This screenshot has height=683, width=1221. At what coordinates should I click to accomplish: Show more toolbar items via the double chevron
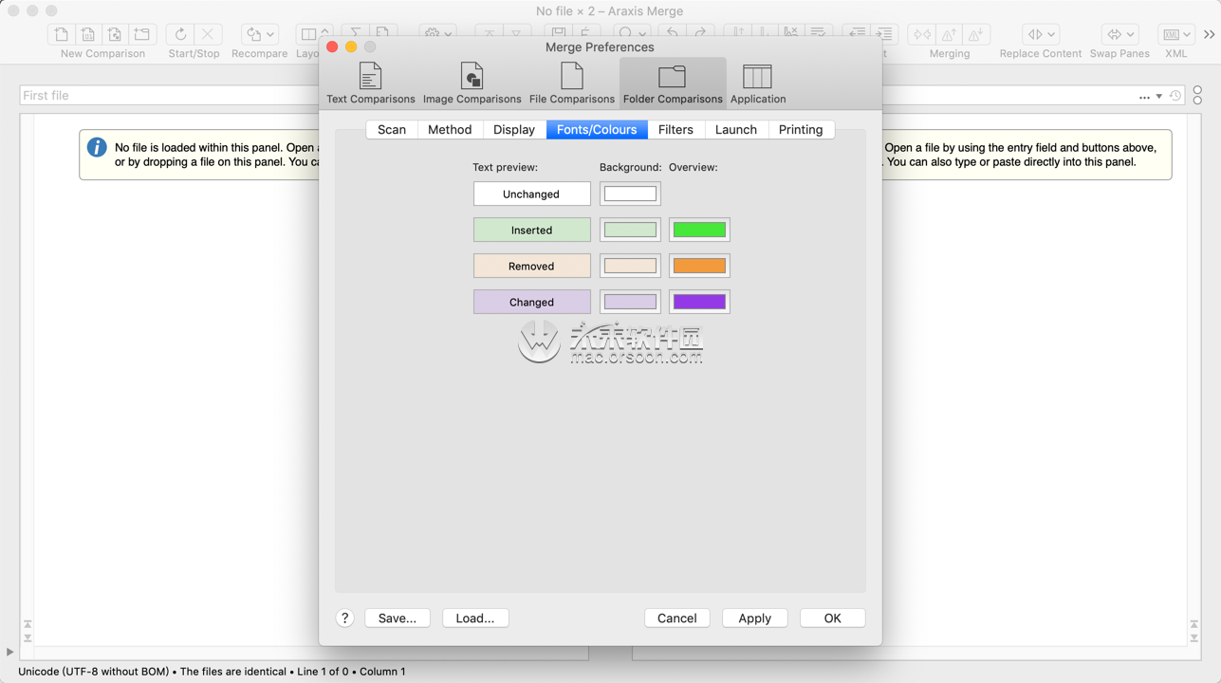pos(1210,34)
